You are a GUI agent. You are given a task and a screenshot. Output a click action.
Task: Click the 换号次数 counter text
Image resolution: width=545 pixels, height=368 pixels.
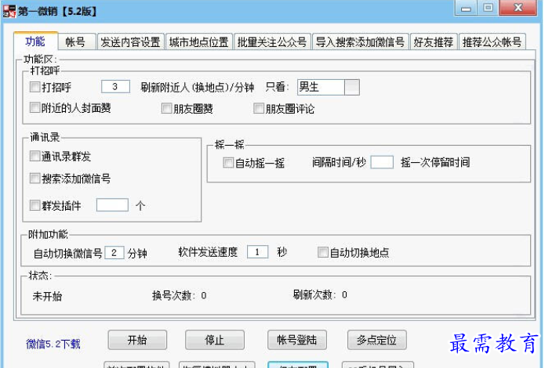(x=180, y=295)
